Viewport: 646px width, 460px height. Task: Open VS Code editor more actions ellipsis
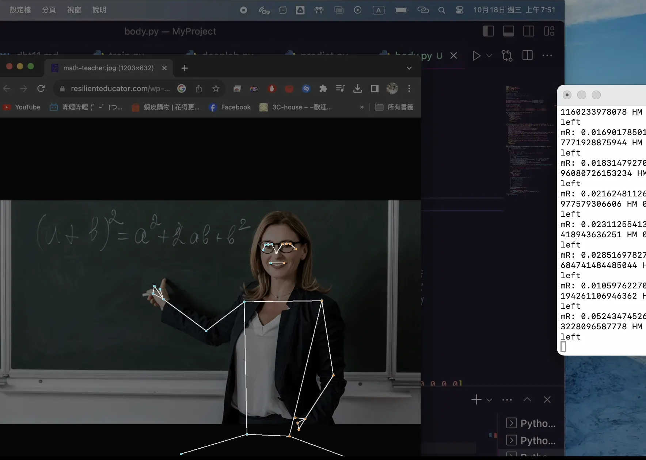(x=547, y=55)
